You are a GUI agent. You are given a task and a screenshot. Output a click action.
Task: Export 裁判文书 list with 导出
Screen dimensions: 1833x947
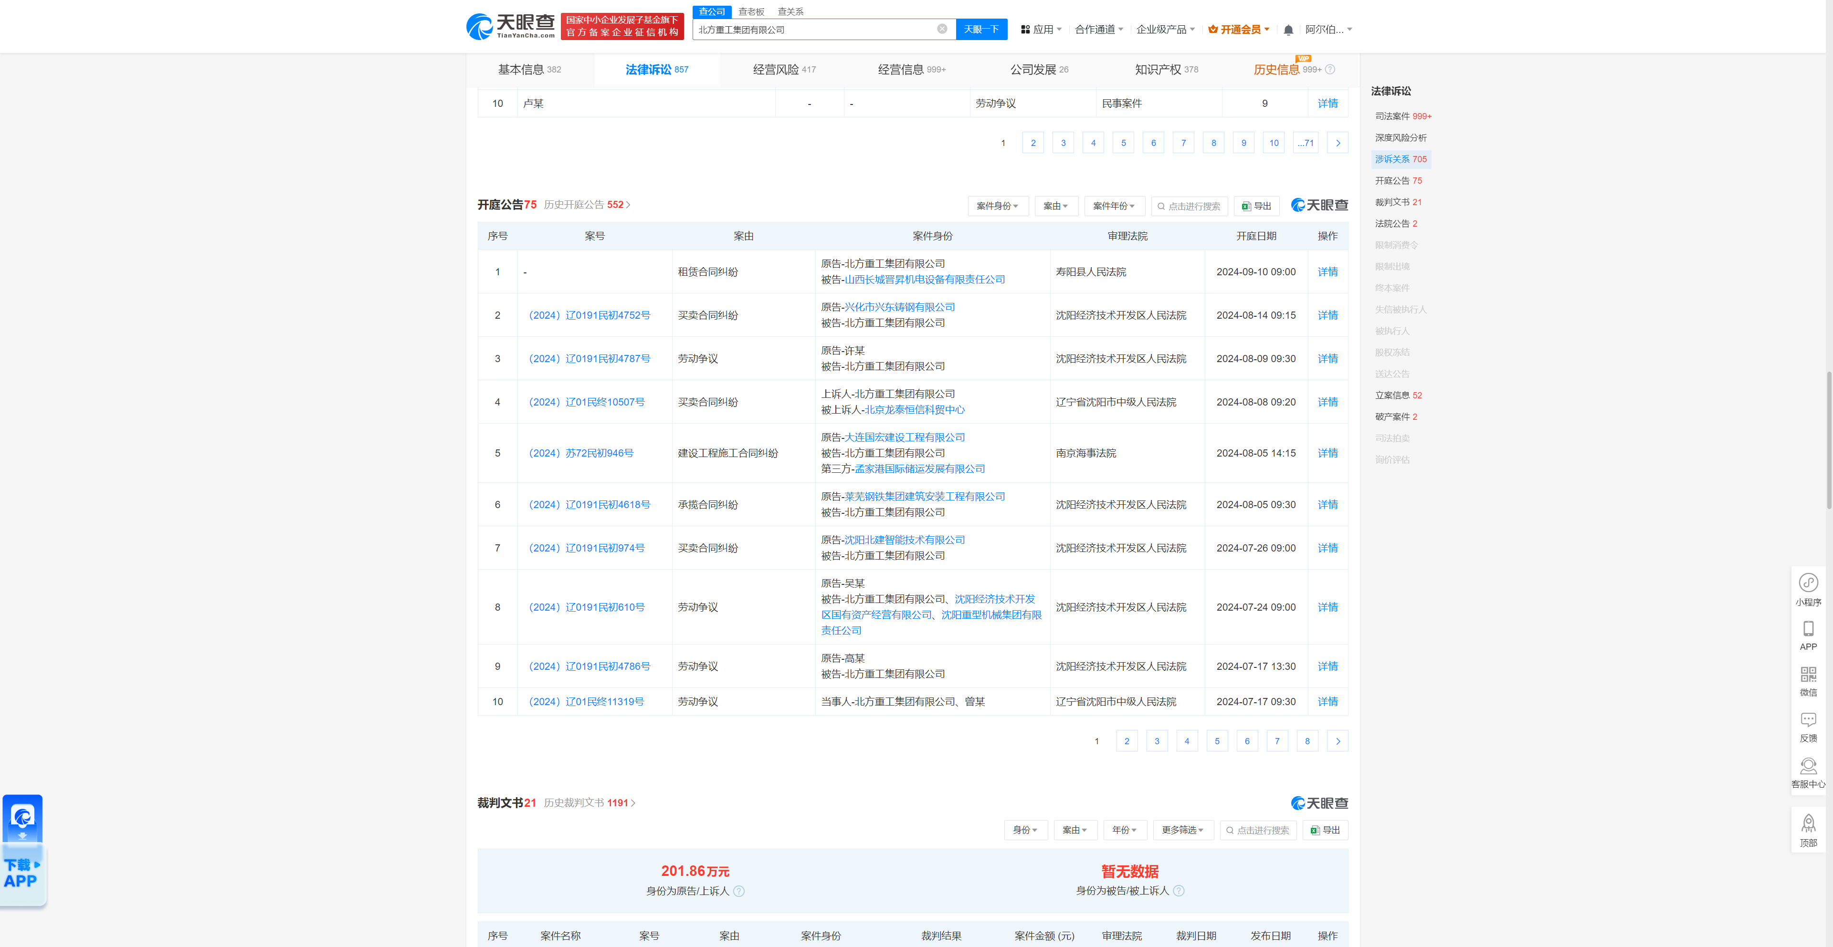pyautogui.click(x=1325, y=830)
